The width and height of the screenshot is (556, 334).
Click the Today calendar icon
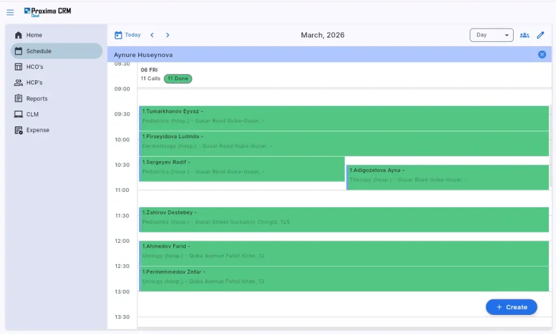click(118, 35)
